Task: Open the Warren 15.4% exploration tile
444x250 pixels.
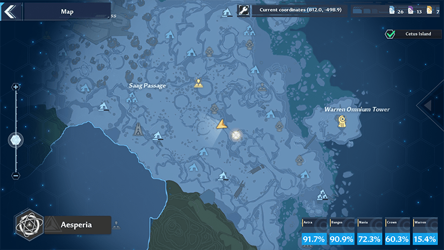Action: [x=425, y=232]
